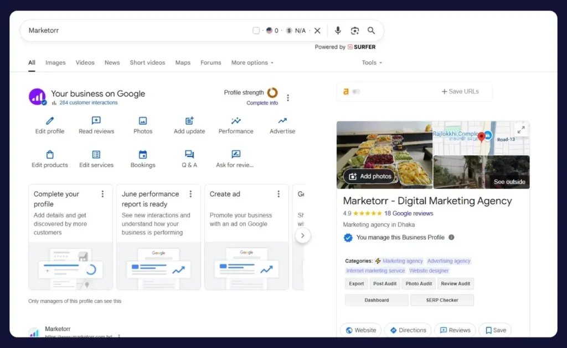Open three-dot menu beside Profile strength
The width and height of the screenshot is (567, 348).
click(288, 98)
